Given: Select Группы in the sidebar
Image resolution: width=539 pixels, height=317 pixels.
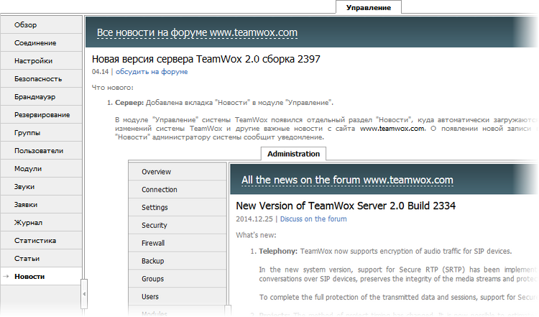Looking at the screenshot, I should tap(41, 133).
